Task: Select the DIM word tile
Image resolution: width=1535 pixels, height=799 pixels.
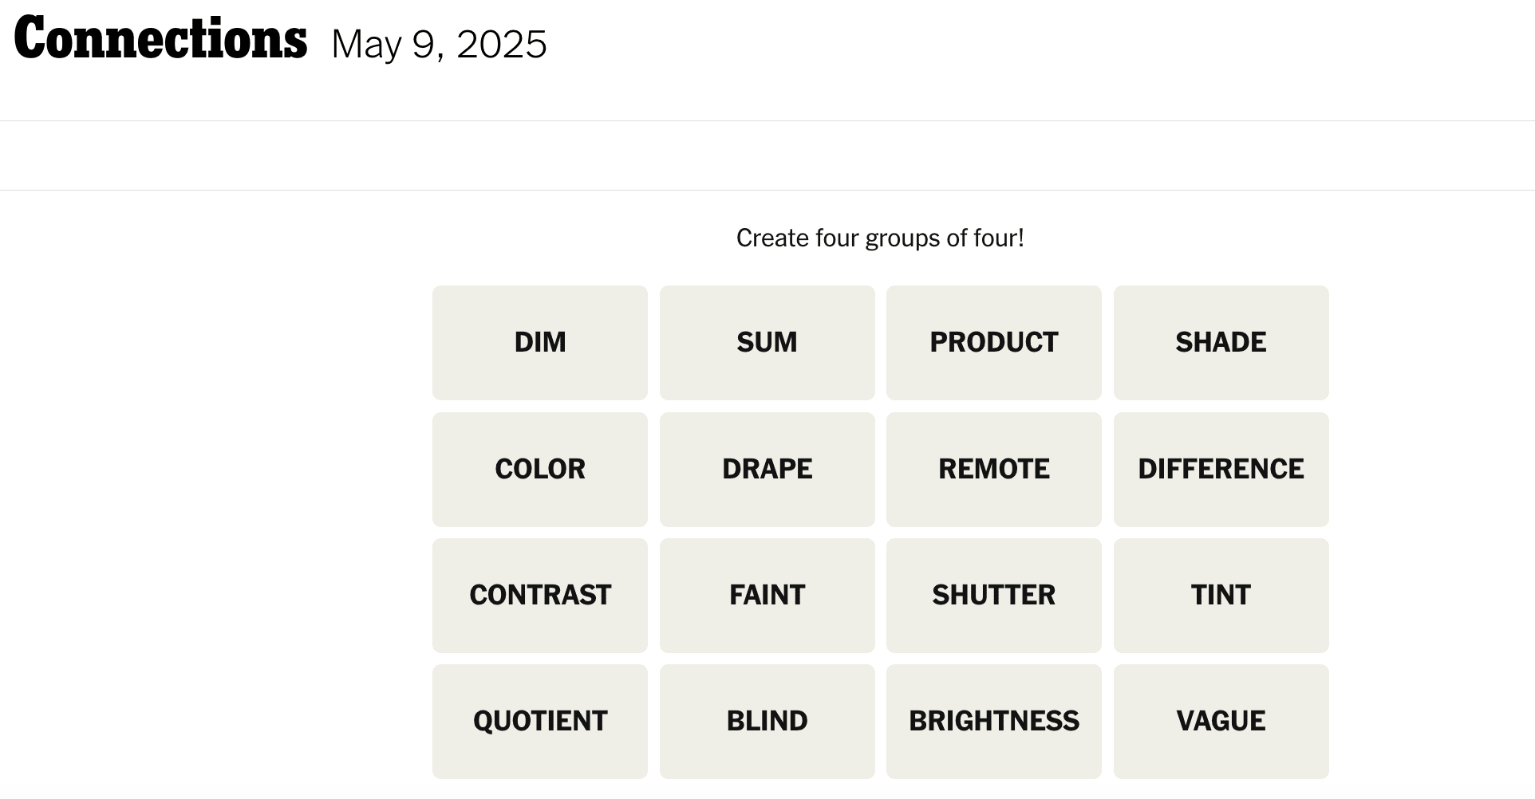Action: [x=540, y=343]
